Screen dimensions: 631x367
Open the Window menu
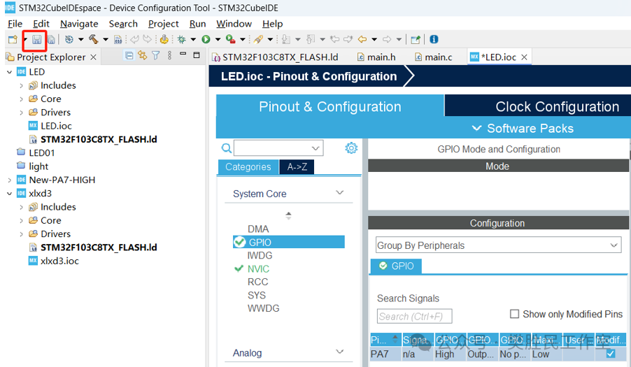pyautogui.click(x=234, y=24)
